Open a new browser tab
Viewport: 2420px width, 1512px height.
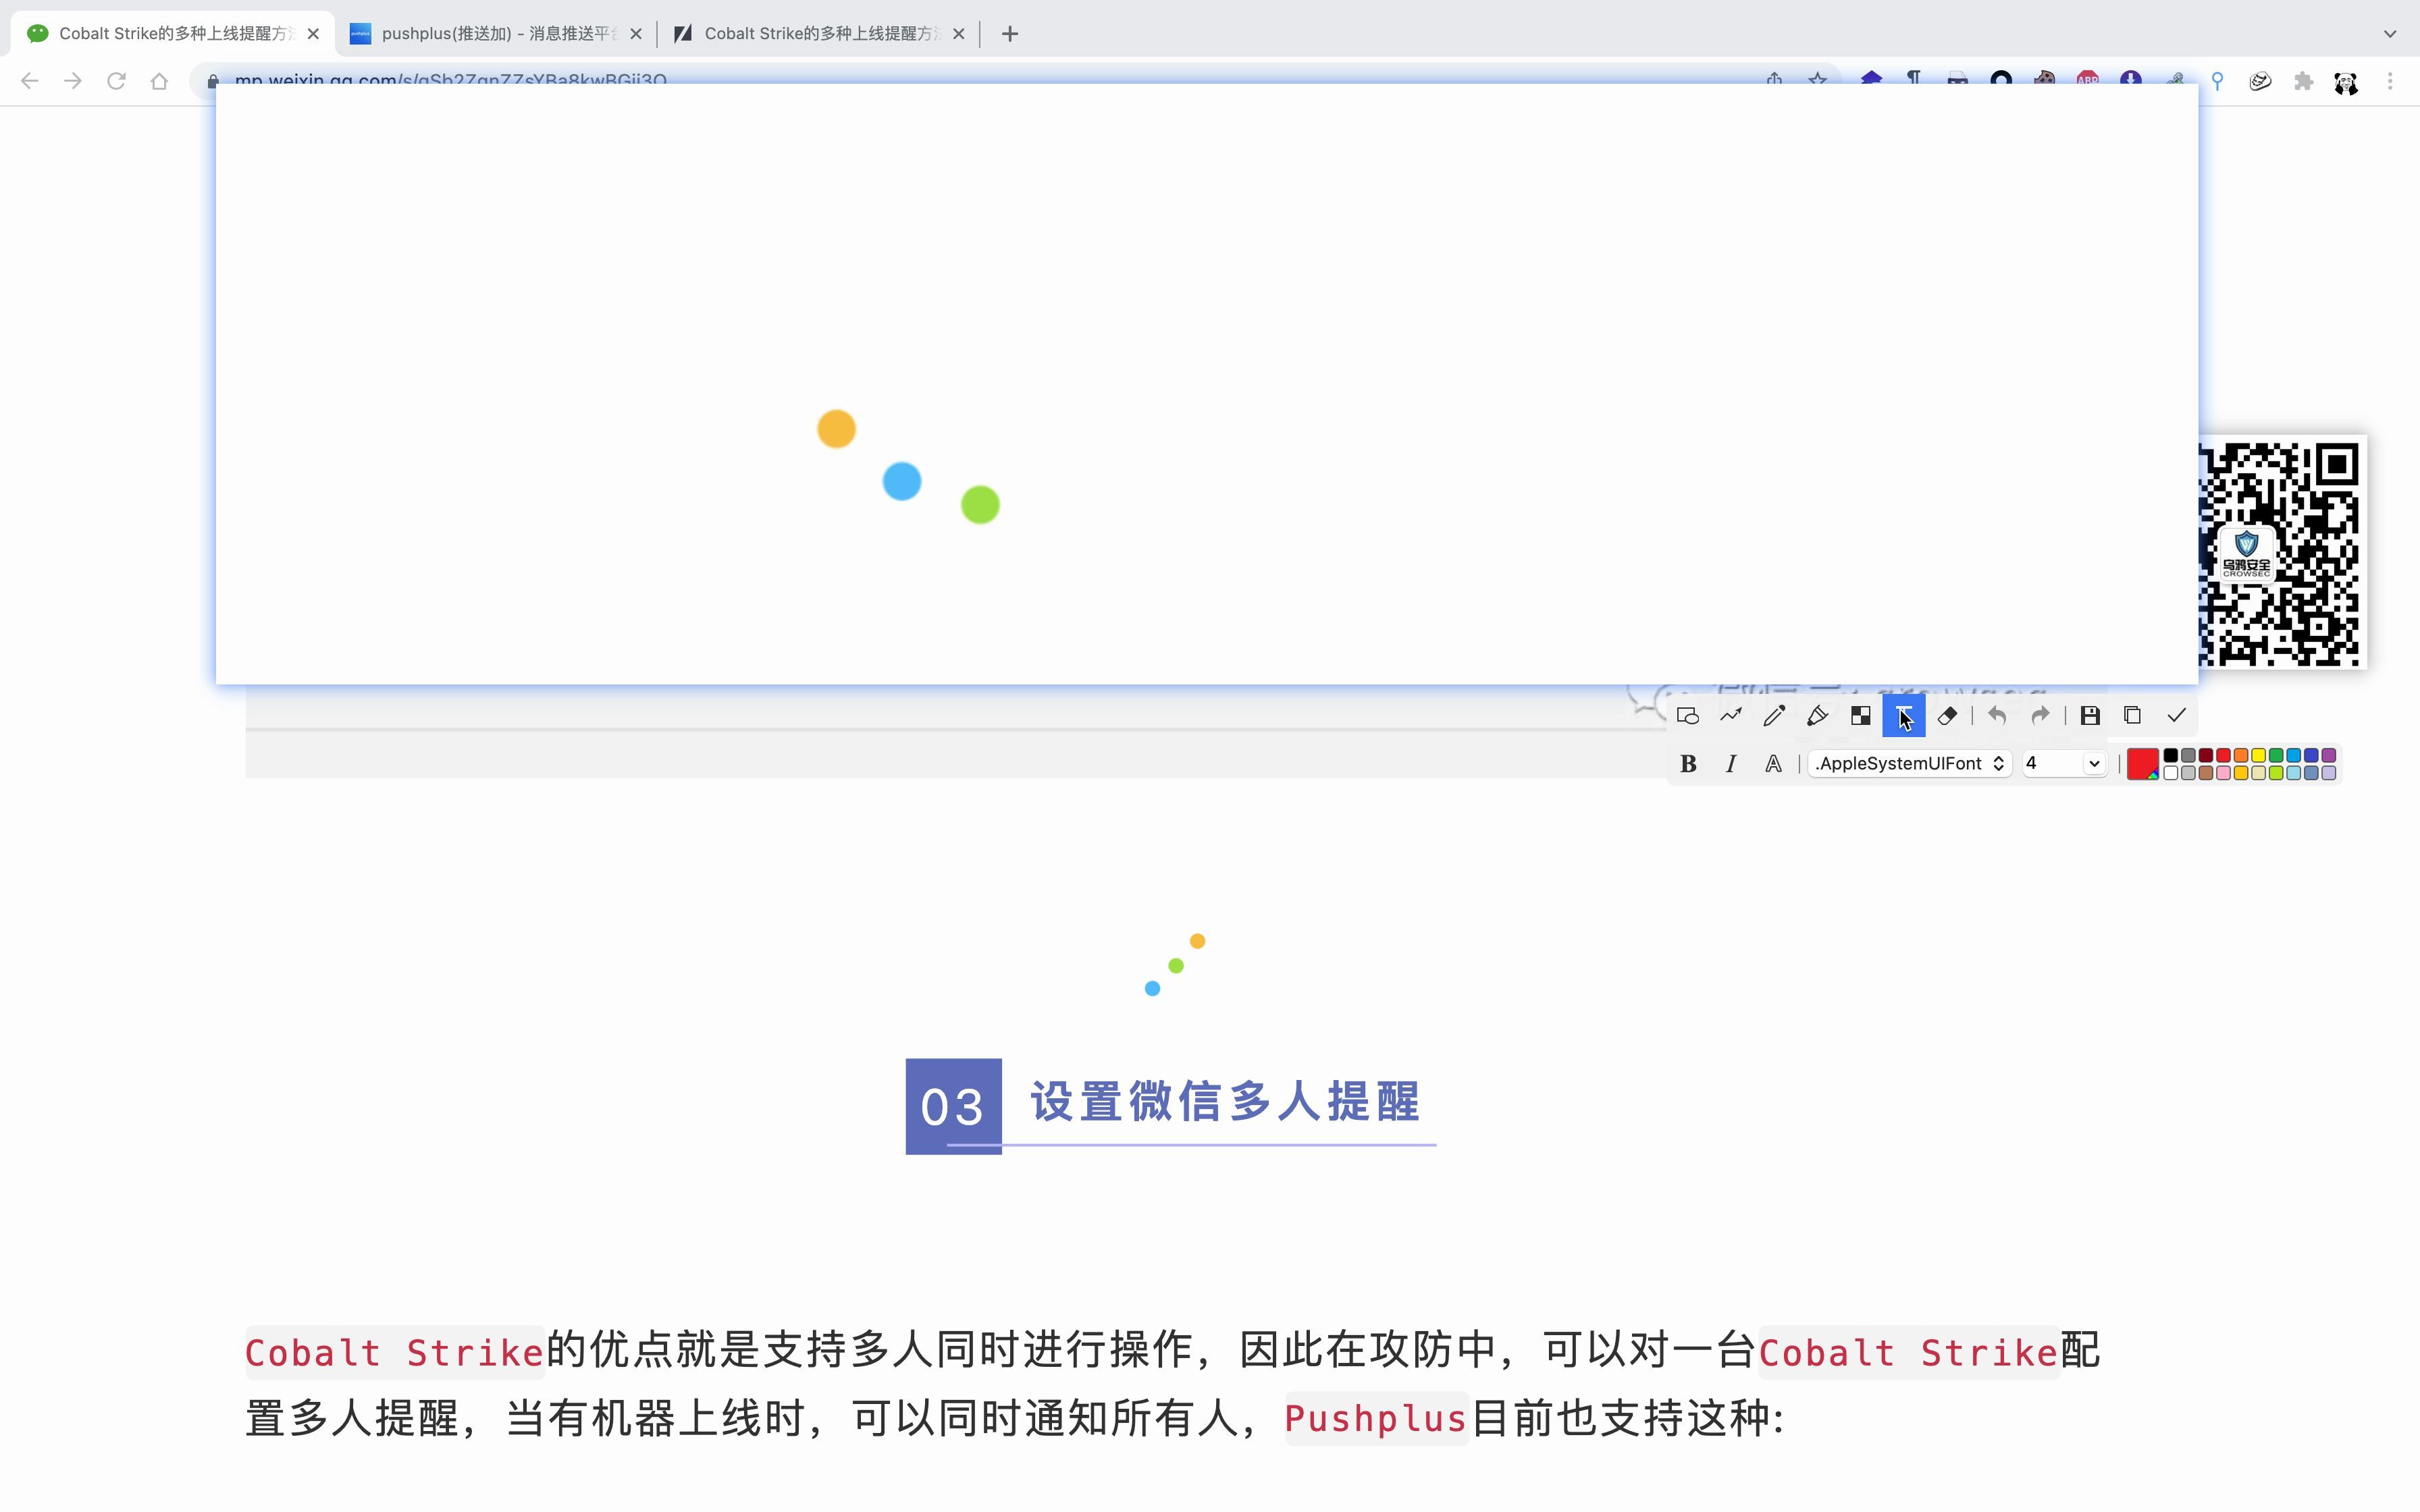pos(1010,34)
